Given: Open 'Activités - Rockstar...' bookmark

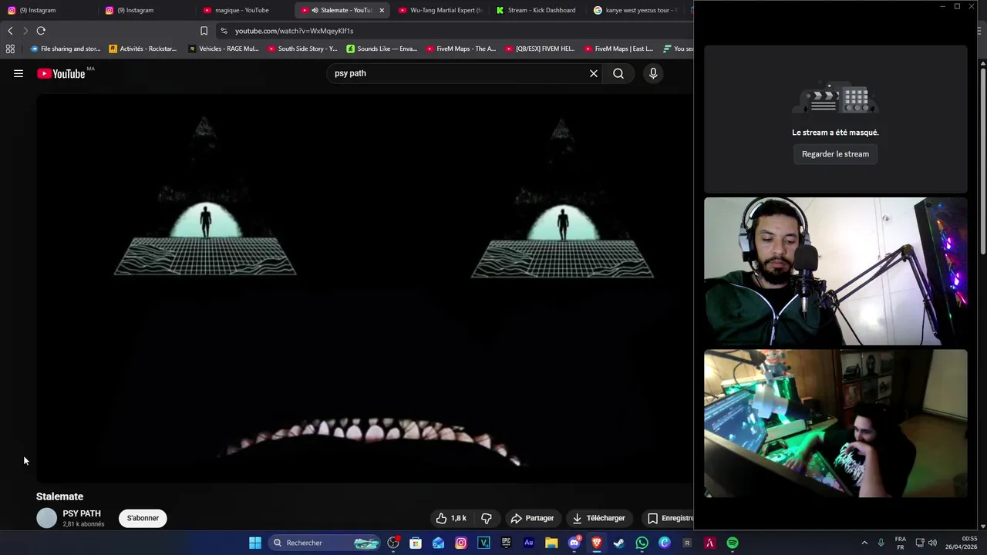Looking at the screenshot, I should click(x=143, y=49).
